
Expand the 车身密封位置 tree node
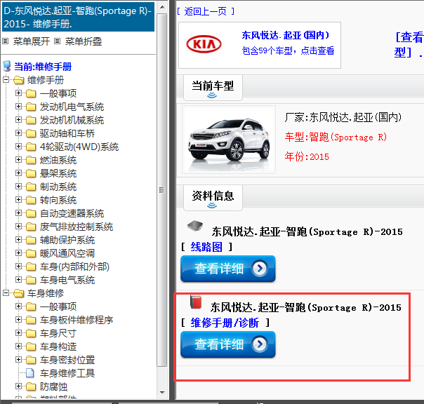(x=18, y=360)
